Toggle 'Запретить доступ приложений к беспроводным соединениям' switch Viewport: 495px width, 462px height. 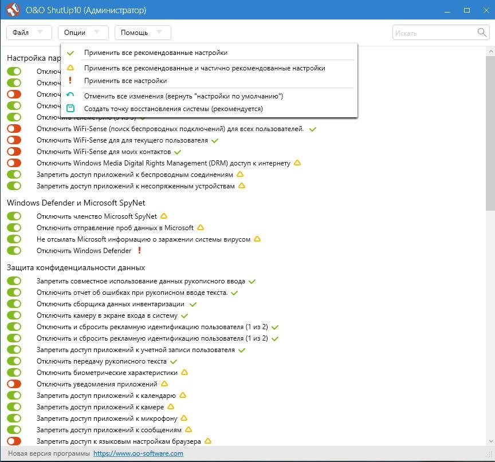tap(14, 174)
